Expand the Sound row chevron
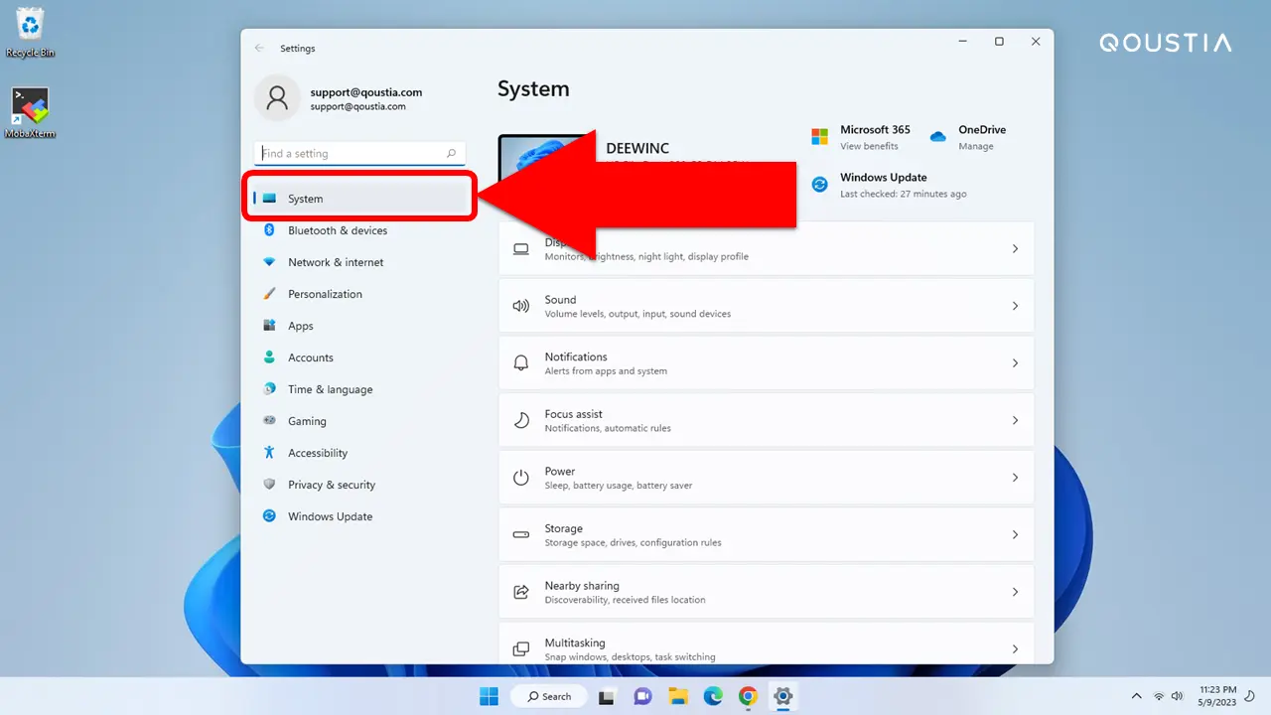This screenshot has height=715, width=1271. (1015, 306)
